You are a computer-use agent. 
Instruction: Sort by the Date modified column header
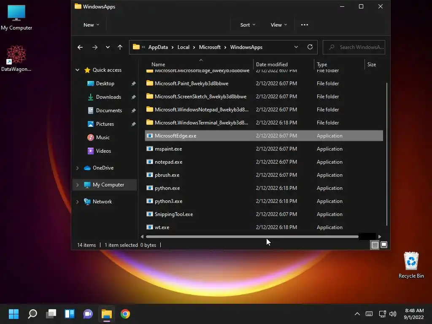(272, 65)
